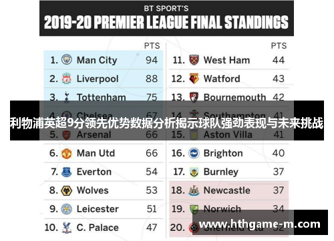Click the Everton club crest
The image size is (334, 241).
click(66, 172)
